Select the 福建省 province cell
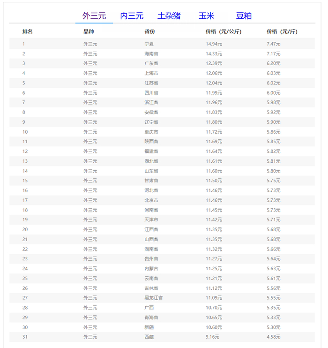 pos(151,151)
